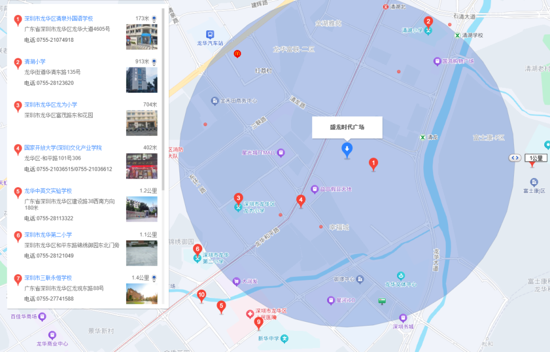The width and height of the screenshot is (550, 352).
Task: Click the 百佳华商场 shopping icon
Action: pos(42,317)
